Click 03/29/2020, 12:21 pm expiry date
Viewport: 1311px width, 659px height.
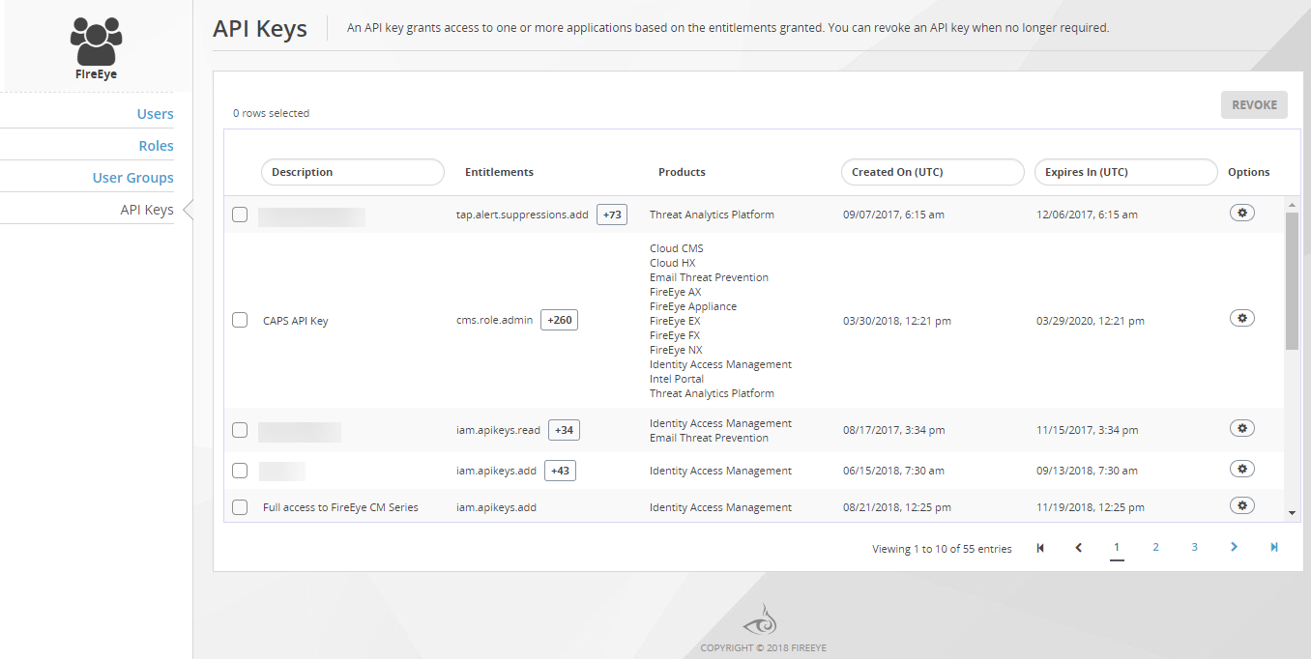click(x=1091, y=321)
